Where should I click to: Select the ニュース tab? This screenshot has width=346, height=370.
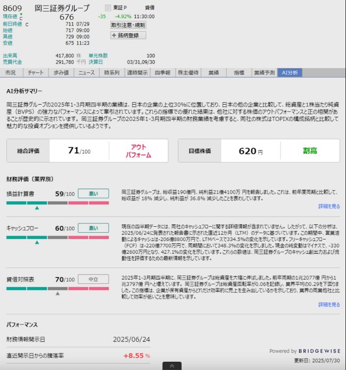coord(87,73)
